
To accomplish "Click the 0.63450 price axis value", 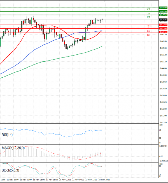I will (x=163, y=89).
